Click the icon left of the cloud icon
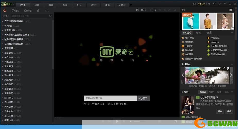The width and height of the screenshot is (238, 129). (38, 11)
